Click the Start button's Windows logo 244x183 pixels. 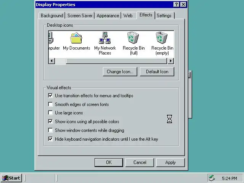point(5,178)
